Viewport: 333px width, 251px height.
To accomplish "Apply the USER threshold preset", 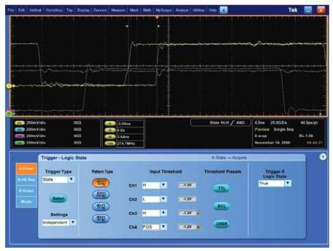I will point(221,224).
